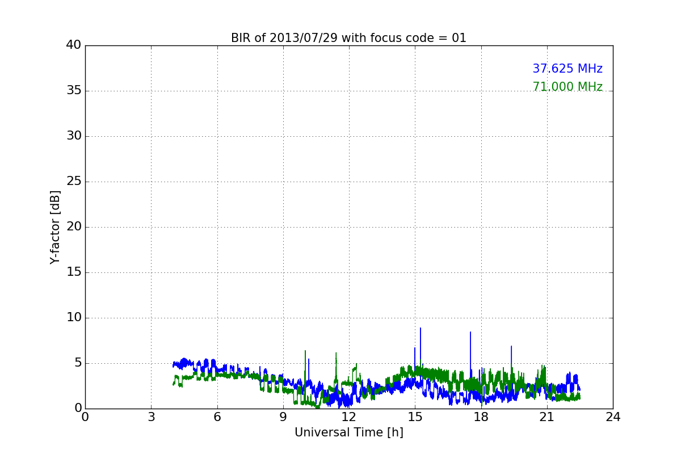The width and height of the screenshot is (681, 454).
Task: Select the blue "37.625 MHz" legend label
Action: pos(567,69)
